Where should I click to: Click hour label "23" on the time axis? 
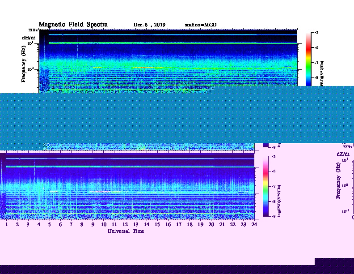click(243, 224)
